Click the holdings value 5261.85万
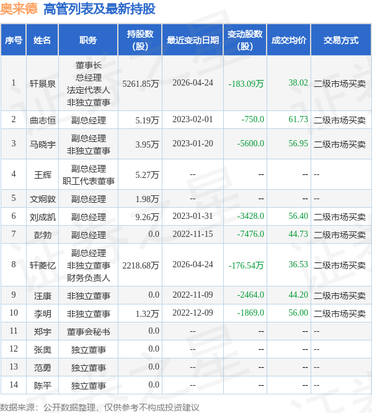 [141, 84]
